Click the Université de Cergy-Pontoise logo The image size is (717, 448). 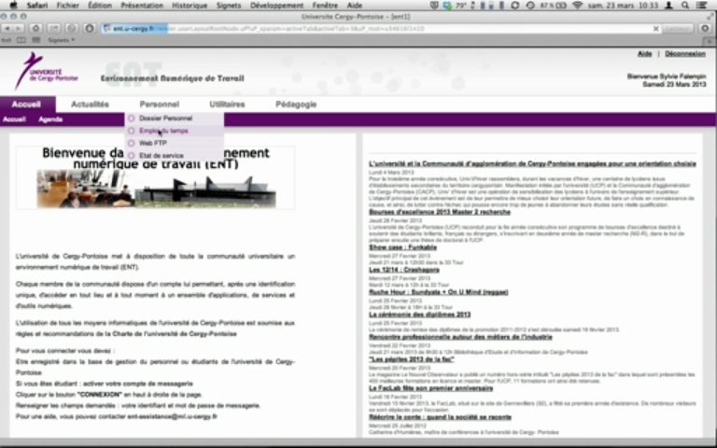click(x=46, y=70)
